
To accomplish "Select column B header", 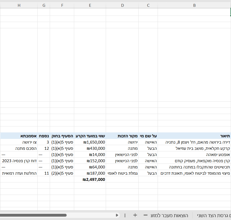I will pos(194,5).
